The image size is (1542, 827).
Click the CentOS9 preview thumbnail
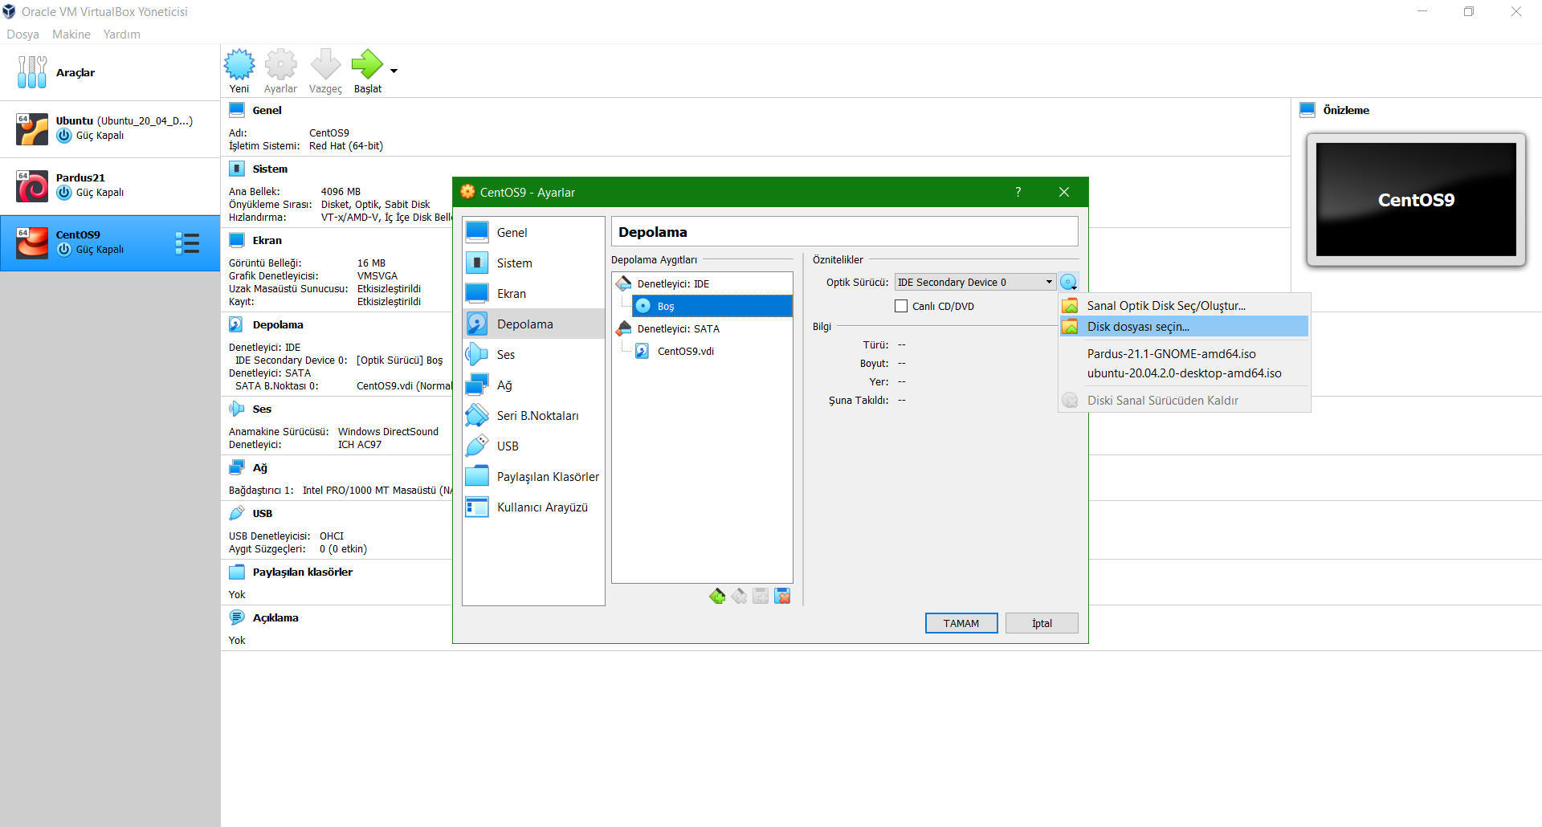(x=1416, y=200)
